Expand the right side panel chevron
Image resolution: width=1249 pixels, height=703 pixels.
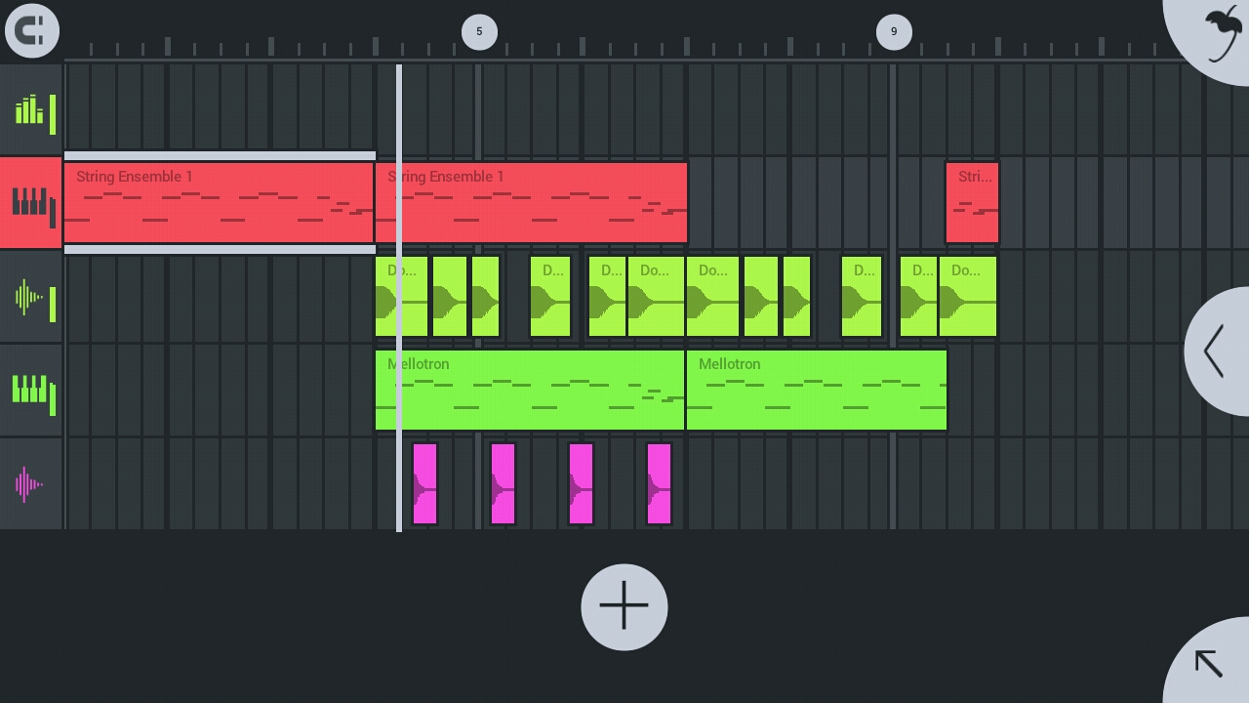click(x=1216, y=351)
